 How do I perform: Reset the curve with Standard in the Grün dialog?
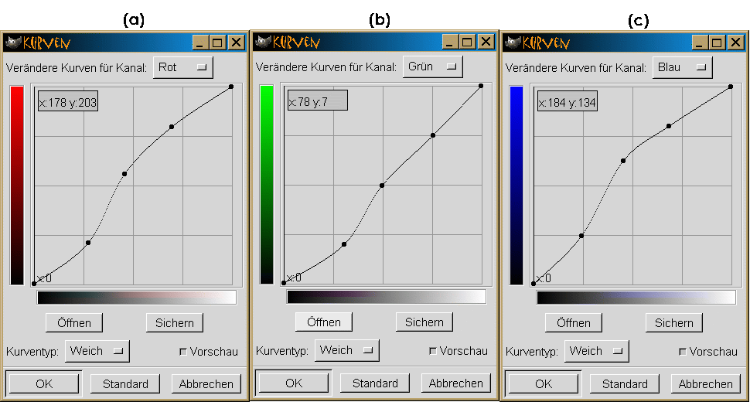375,383
